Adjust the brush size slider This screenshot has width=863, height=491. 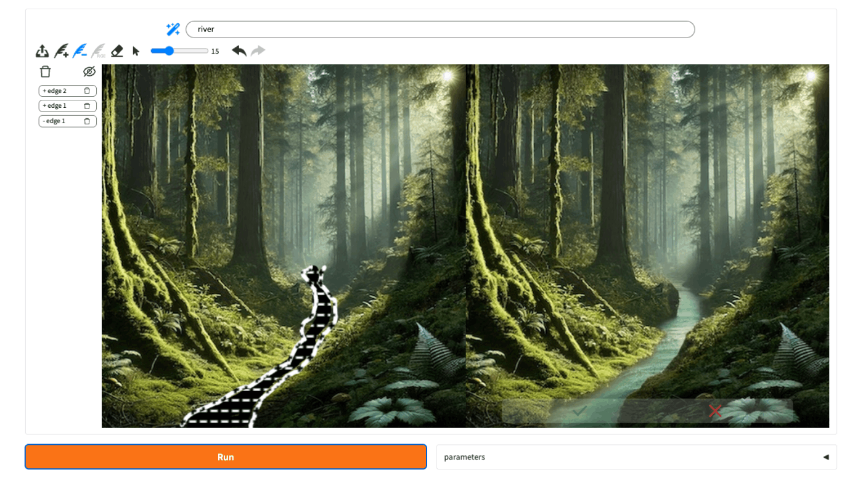pos(179,51)
